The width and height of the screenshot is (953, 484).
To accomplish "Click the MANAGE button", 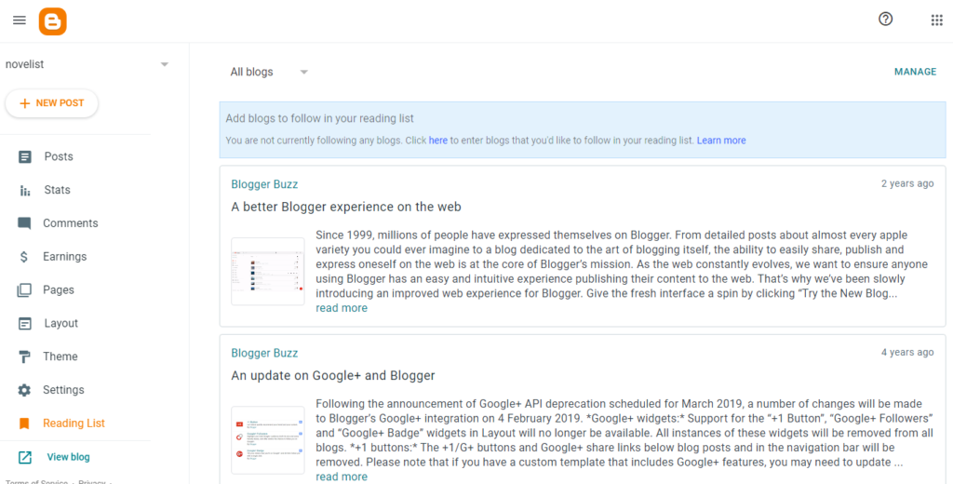I will [x=915, y=72].
